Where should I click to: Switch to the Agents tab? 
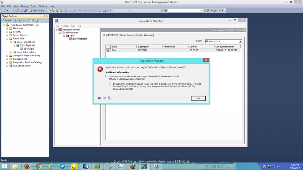138,35
